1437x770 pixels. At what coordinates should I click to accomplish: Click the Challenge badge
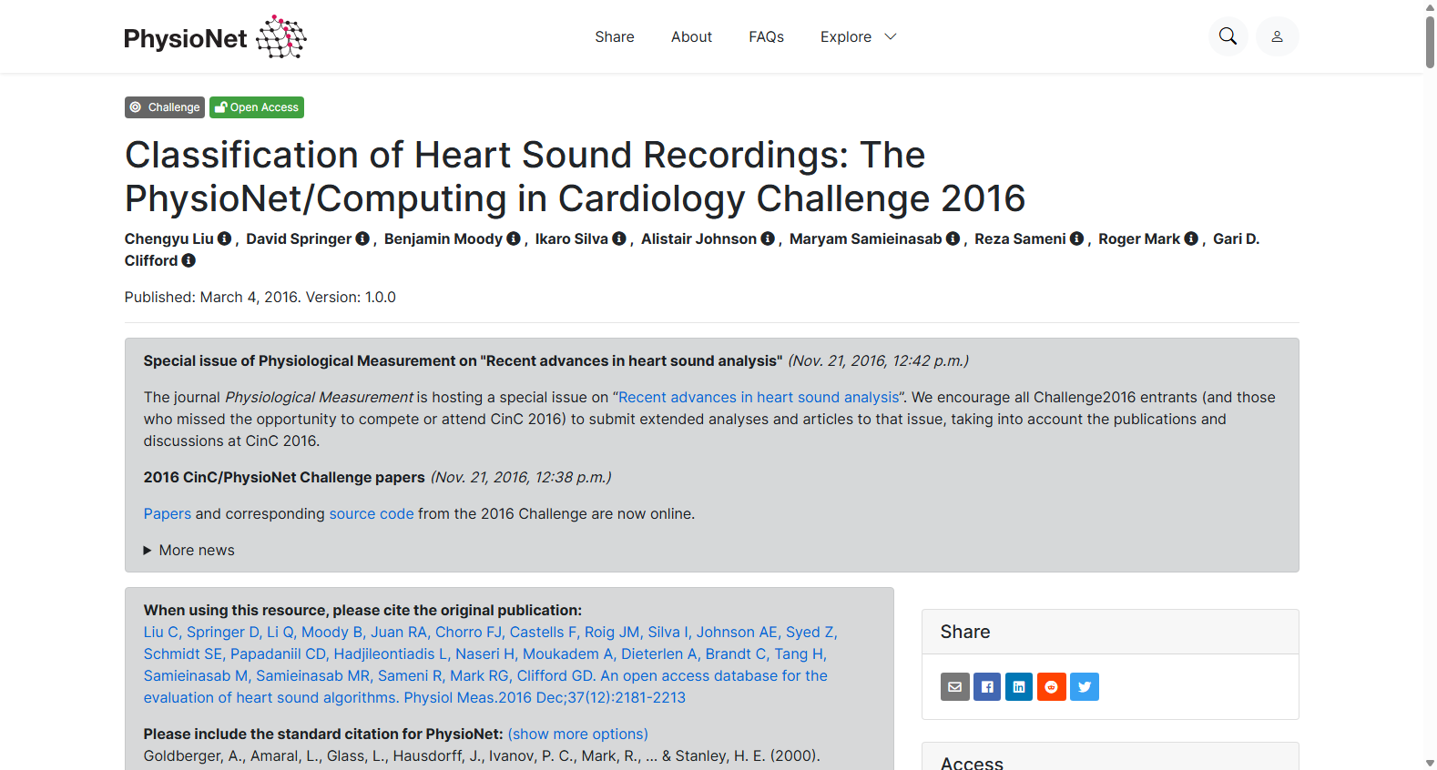[165, 107]
